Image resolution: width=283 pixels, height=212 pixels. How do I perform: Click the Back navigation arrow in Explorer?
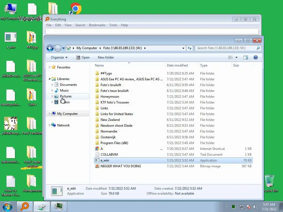click(50, 48)
